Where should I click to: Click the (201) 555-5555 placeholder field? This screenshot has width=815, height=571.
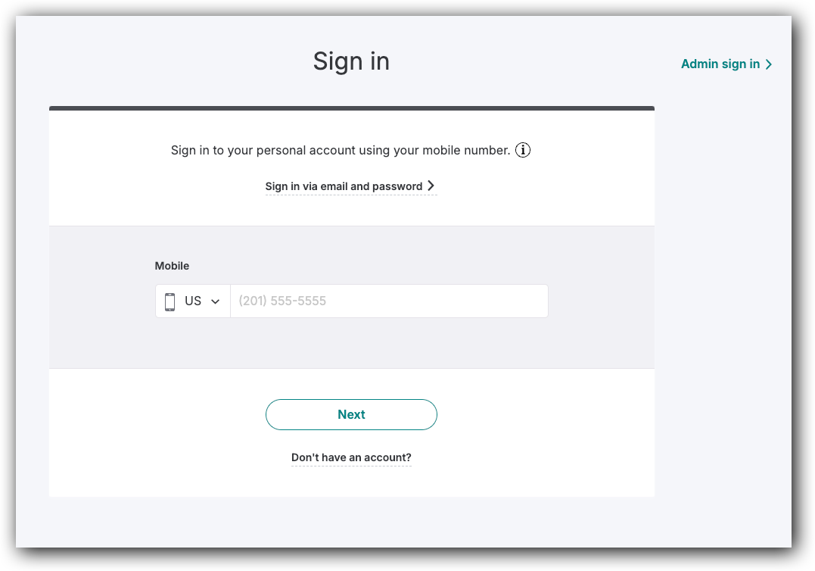pos(389,301)
